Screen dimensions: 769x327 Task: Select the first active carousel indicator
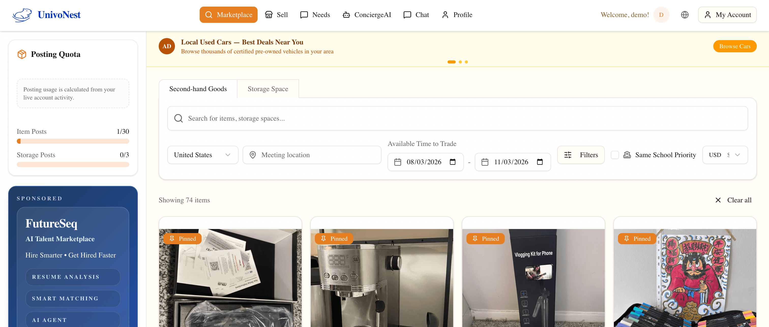[x=451, y=62]
